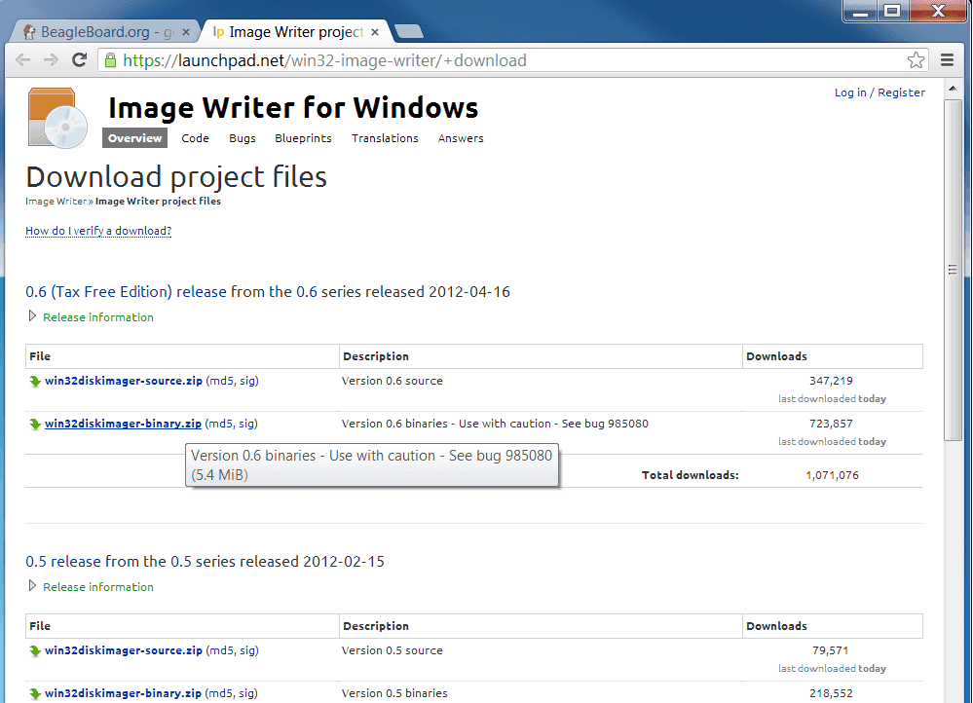Image resolution: width=973 pixels, height=703 pixels.
Task: Open md5 link for 0.6 binary zip
Action: point(220,424)
